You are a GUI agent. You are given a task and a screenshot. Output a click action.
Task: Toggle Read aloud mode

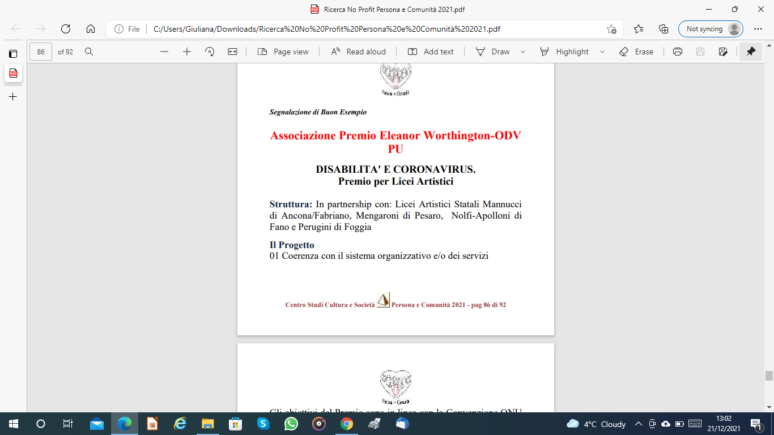pyautogui.click(x=358, y=52)
